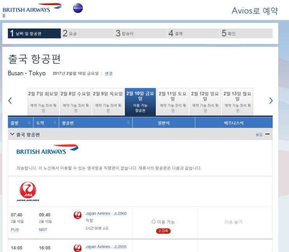The image size is (289, 252).
Task: Click the oneworld alliance round logo
Action: point(78,8)
